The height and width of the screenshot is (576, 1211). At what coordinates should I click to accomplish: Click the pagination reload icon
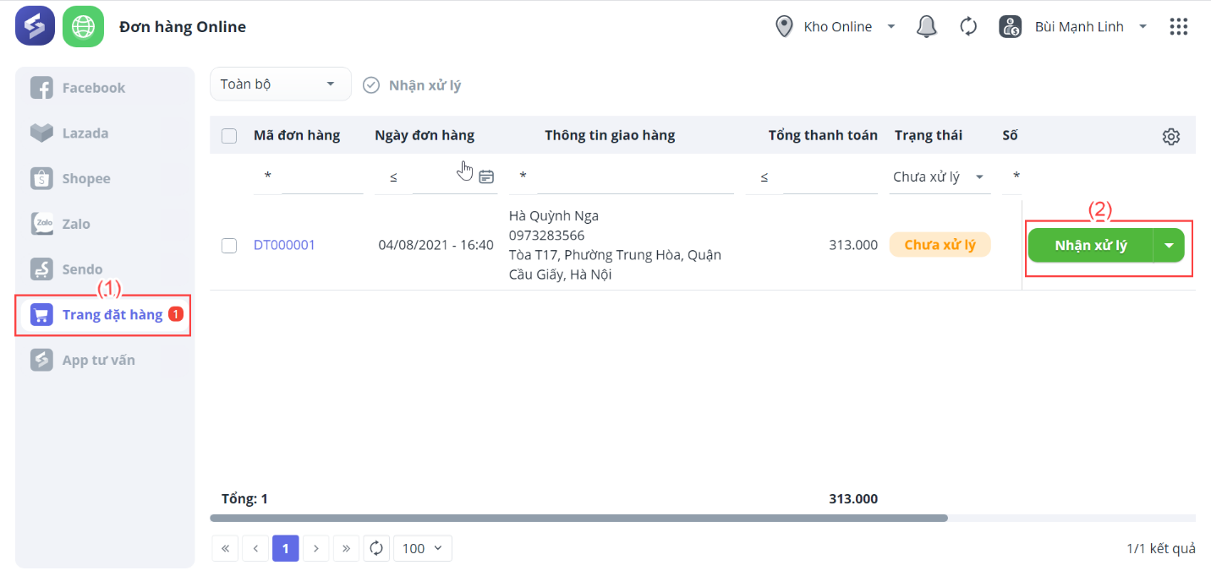376,548
